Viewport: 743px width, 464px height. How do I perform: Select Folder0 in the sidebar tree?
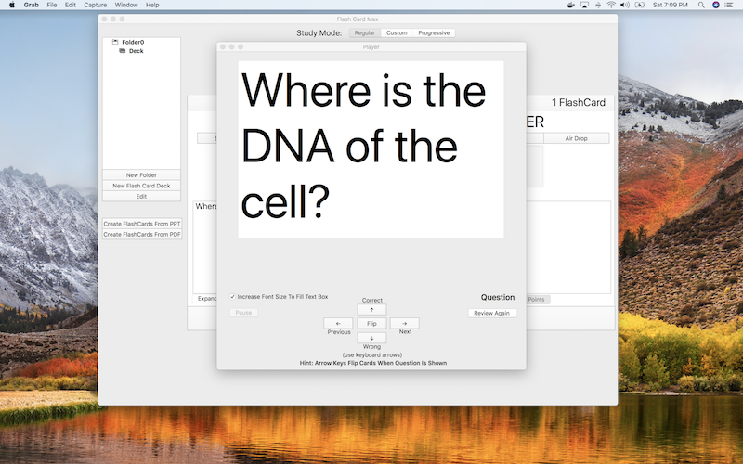(x=133, y=42)
